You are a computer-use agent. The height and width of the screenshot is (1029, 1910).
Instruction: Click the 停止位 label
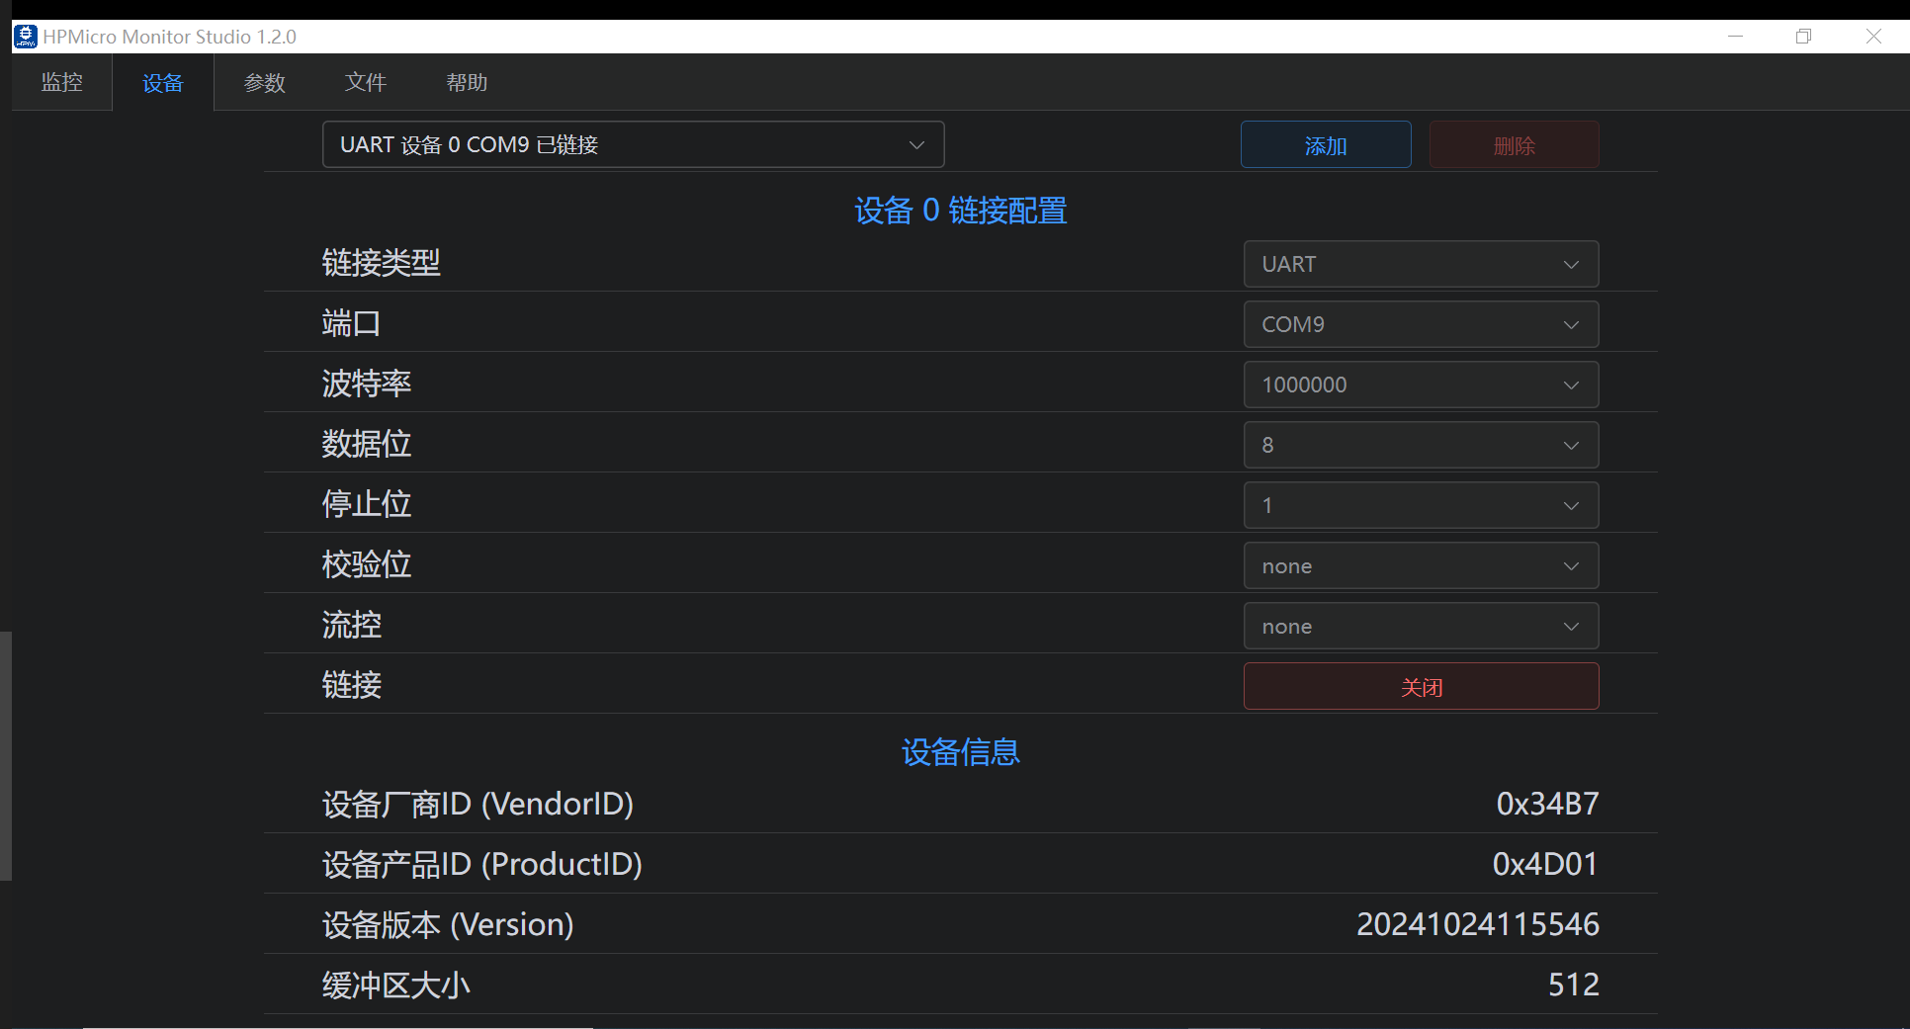[x=367, y=504]
